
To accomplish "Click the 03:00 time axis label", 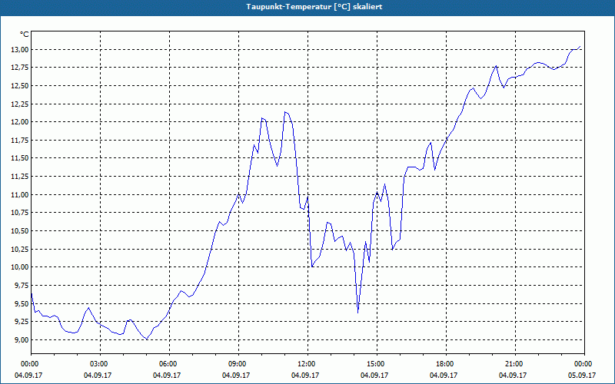I will [x=101, y=364].
